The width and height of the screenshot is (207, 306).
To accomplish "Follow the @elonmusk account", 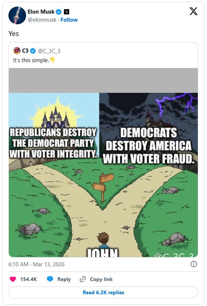I will point(69,20).
